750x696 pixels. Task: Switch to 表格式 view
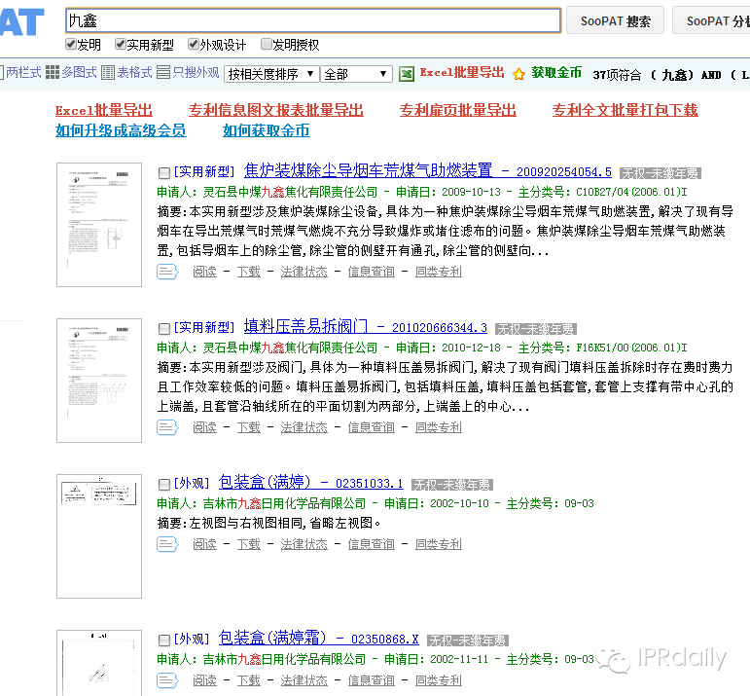coord(134,72)
